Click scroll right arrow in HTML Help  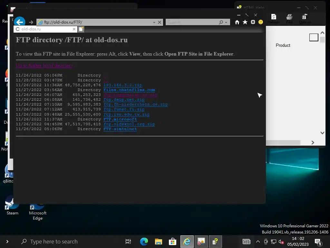click(313, 142)
